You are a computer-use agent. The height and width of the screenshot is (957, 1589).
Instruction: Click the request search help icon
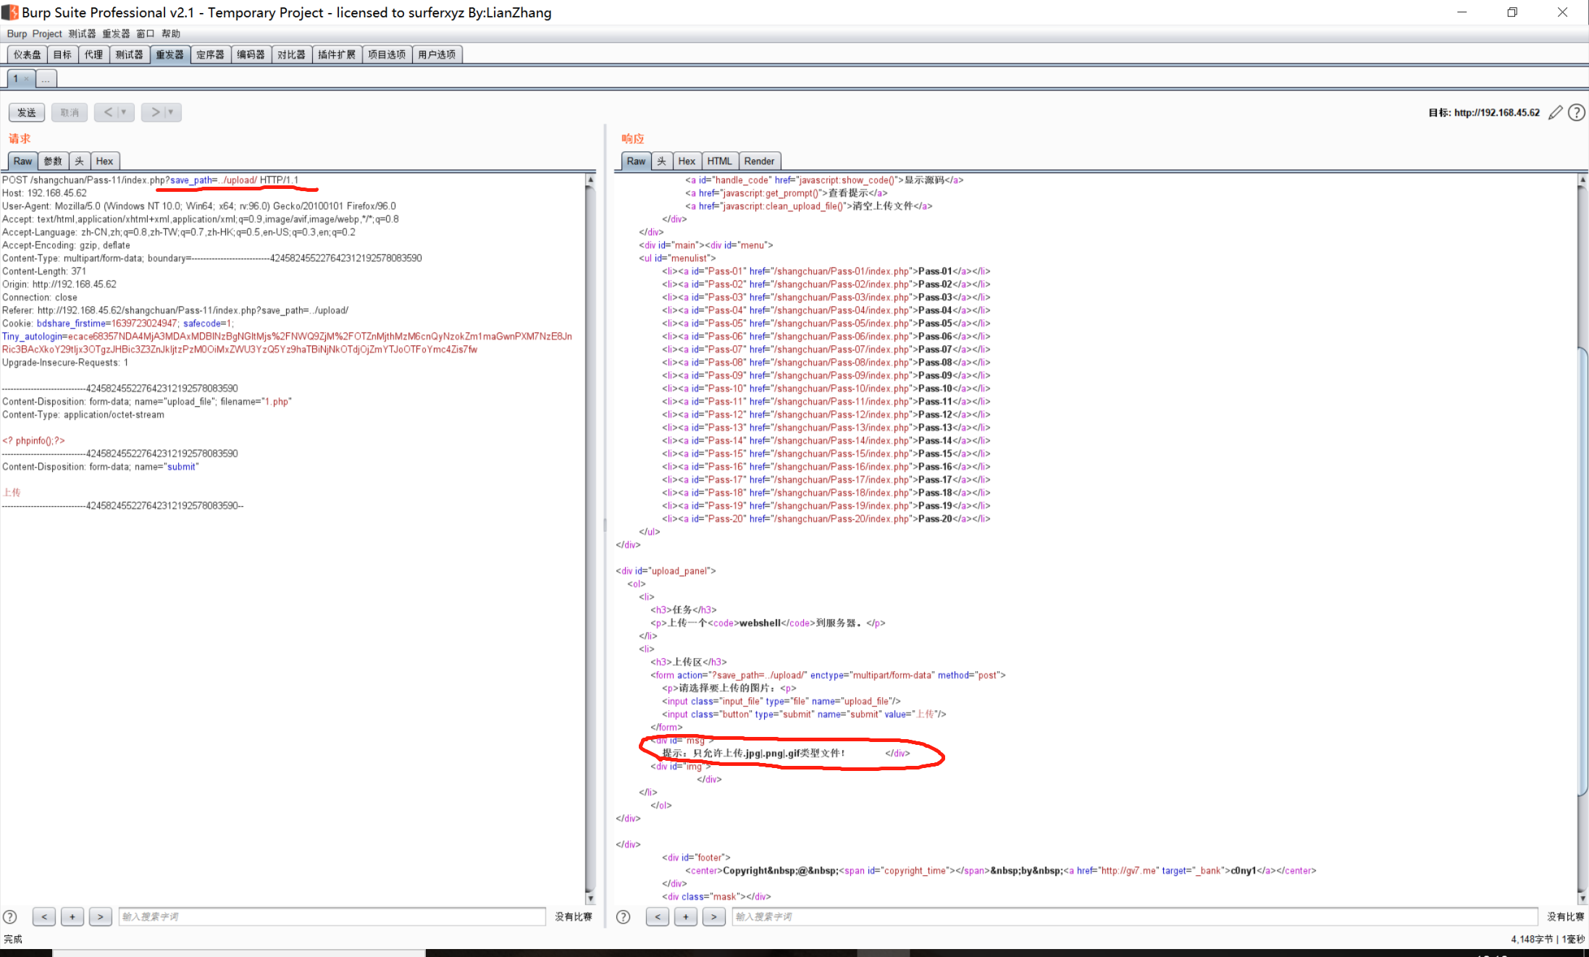[x=10, y=916]
